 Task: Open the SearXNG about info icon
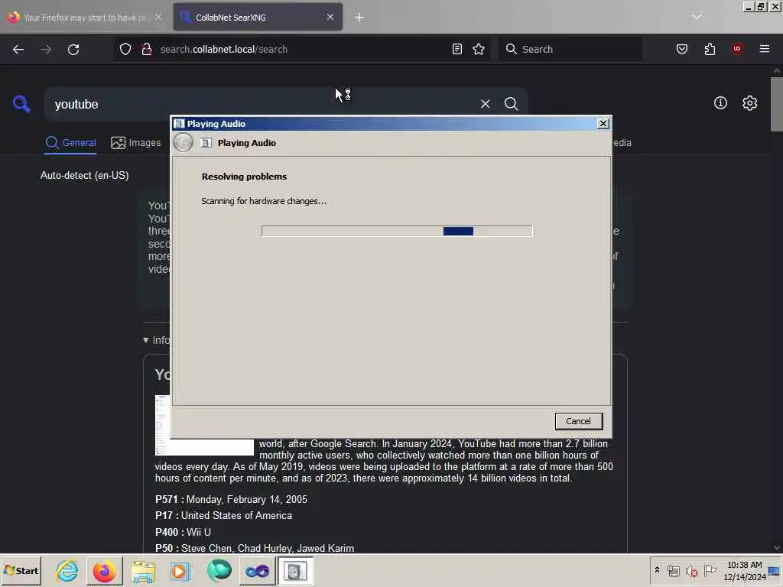click(720, 103)
